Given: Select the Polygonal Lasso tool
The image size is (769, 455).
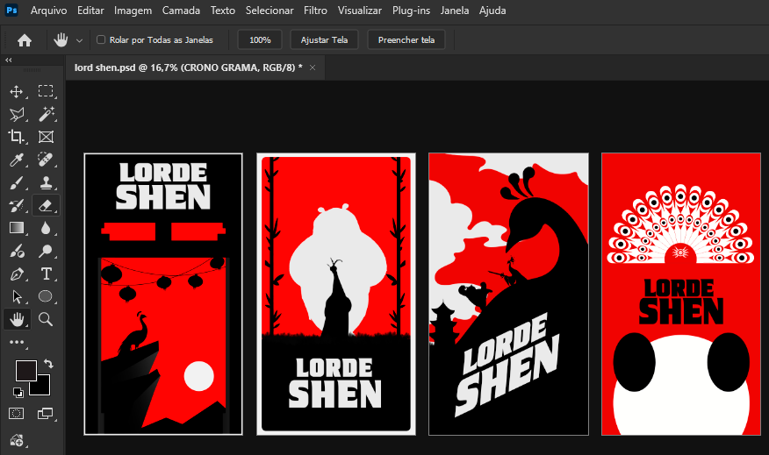Looking at the screenshot, I should click(x=17, y=114).
